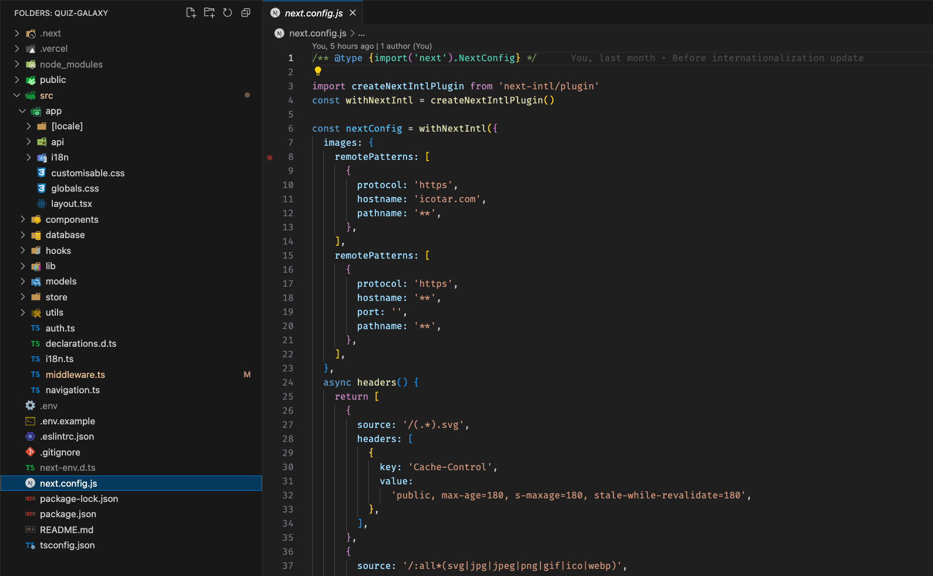The image size is (933, 576).
Task: Click the git blame codelens 'You, 5 hours ago'
Action: point(343,46)
